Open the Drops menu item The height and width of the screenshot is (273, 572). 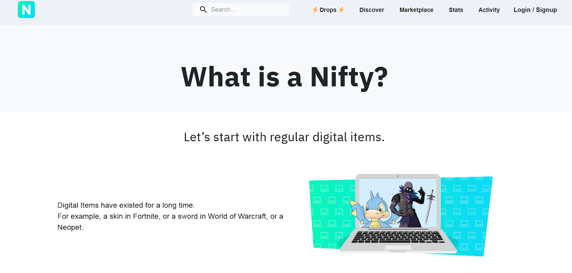(328, 10)
